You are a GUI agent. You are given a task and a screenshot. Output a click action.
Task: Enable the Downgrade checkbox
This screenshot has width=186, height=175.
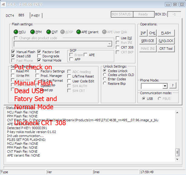click(x=39, y=56)
